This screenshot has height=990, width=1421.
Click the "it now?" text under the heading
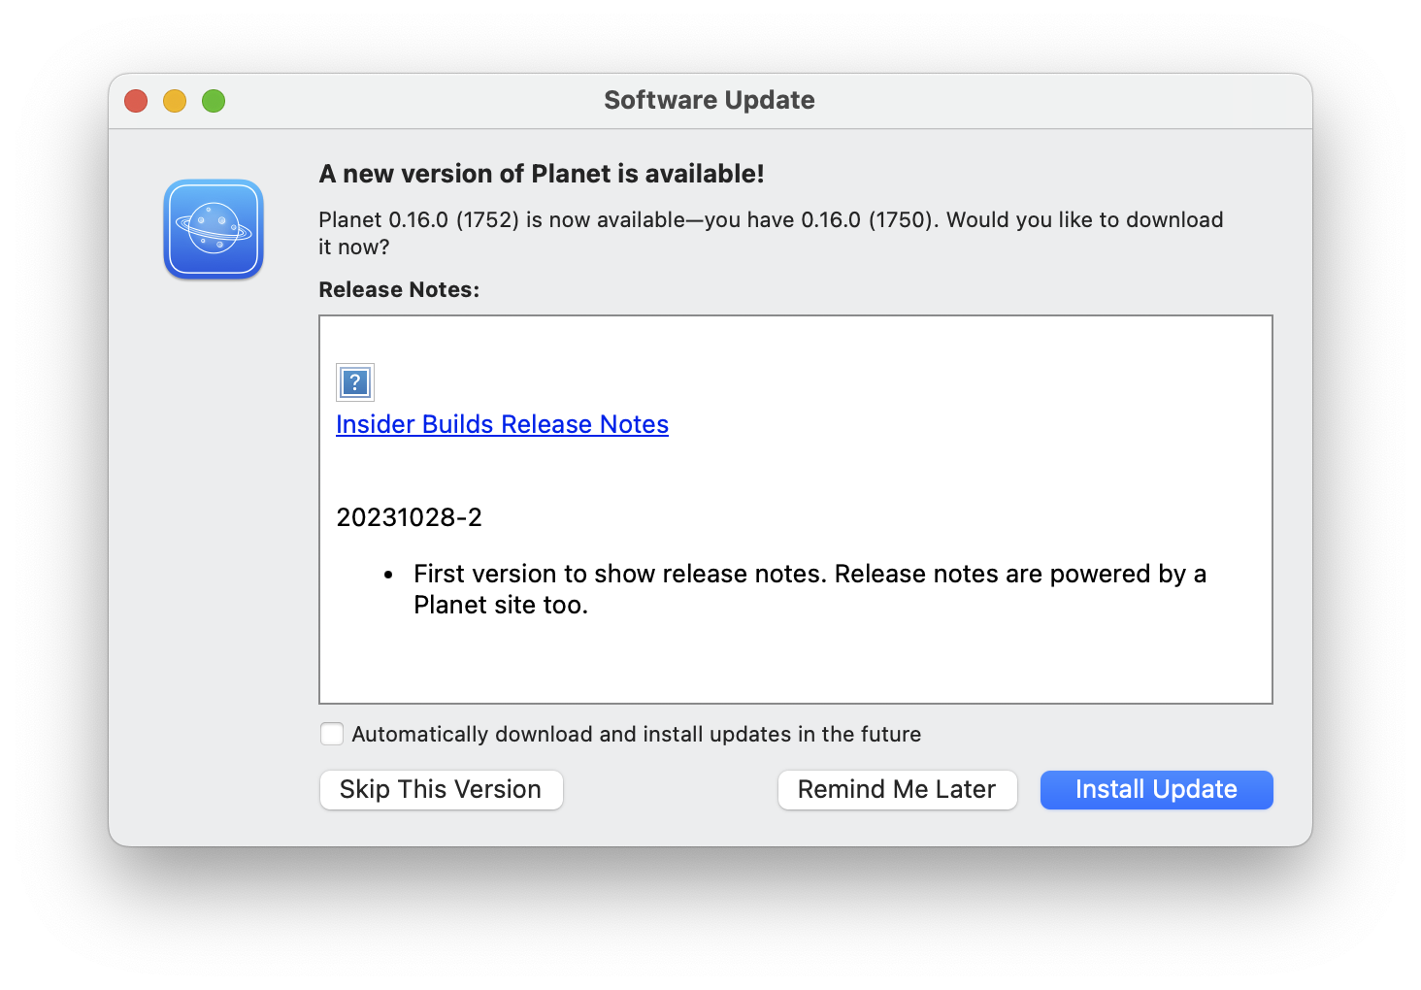pyautogui.click(x=354, y=247)
